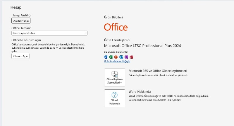Click the Microsoft 365 ve Office Güncelleştirmeleri heading
Viewport: 234px width, 126px height.
point(158,71)
